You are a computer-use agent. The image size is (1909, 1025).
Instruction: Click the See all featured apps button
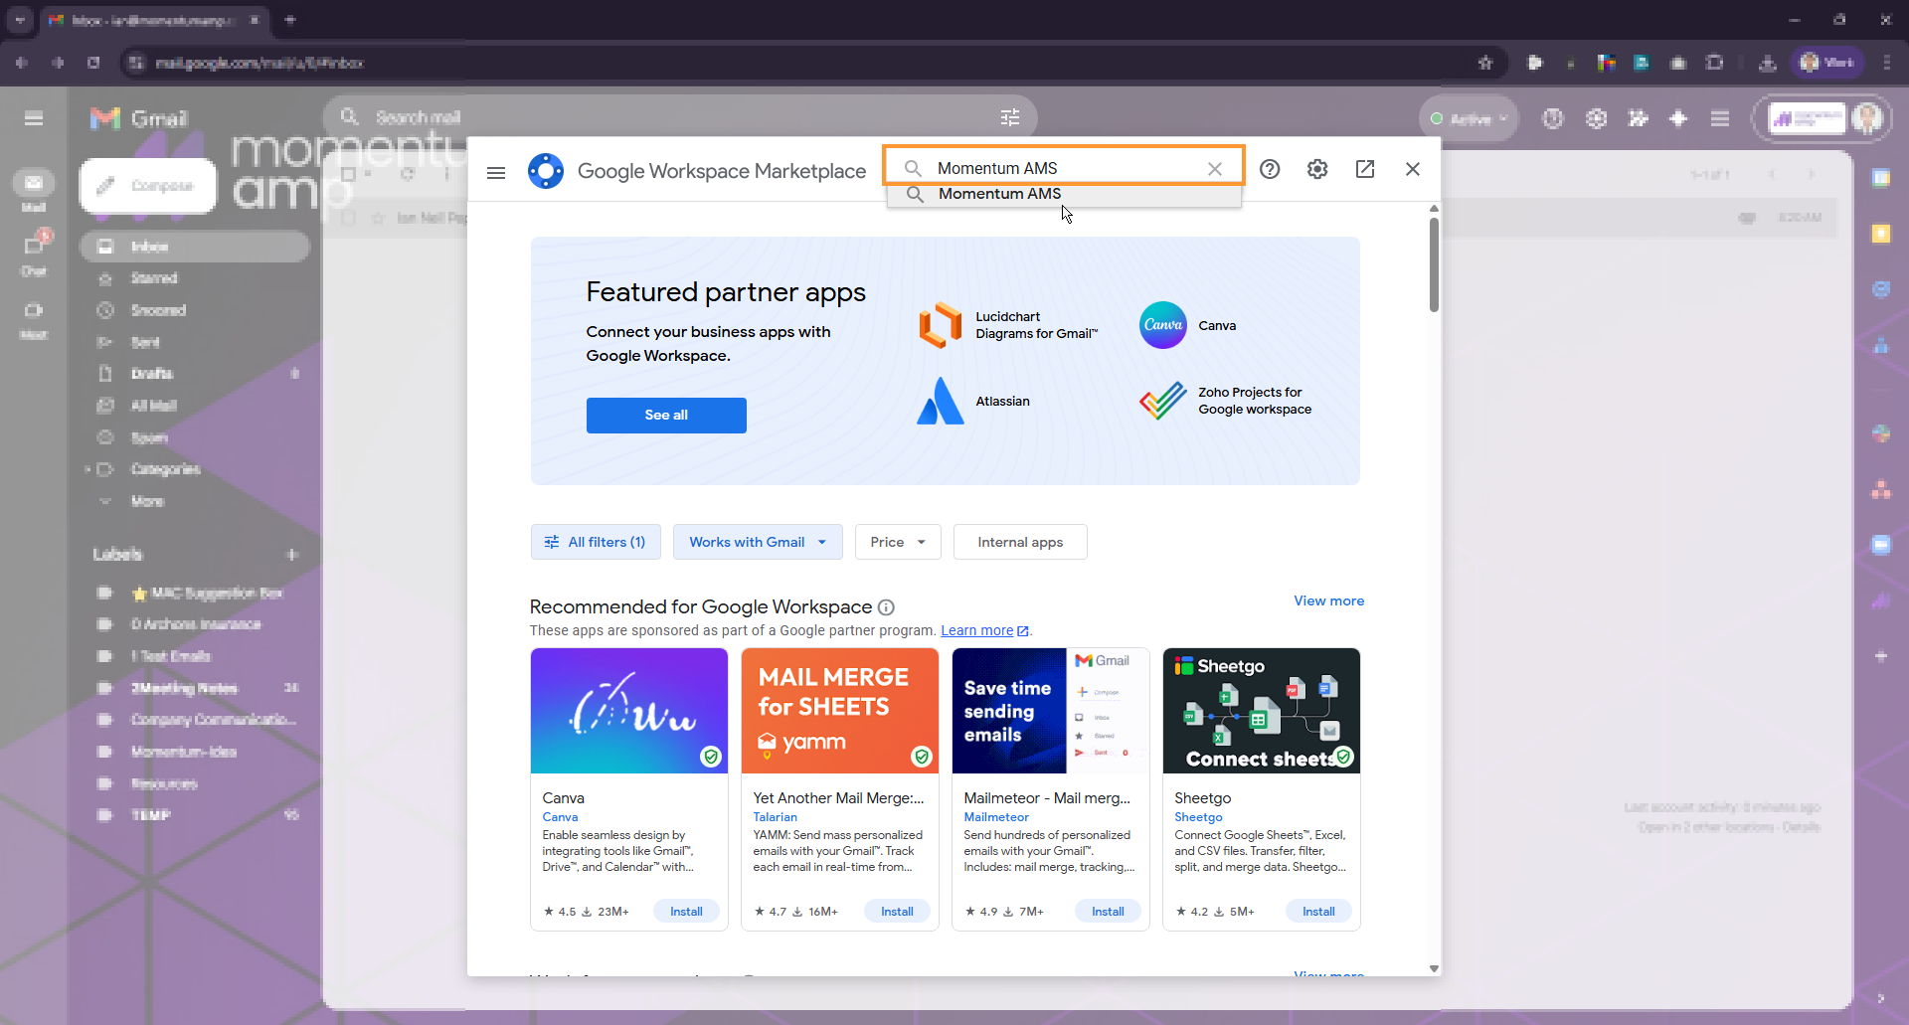point(666,415)
